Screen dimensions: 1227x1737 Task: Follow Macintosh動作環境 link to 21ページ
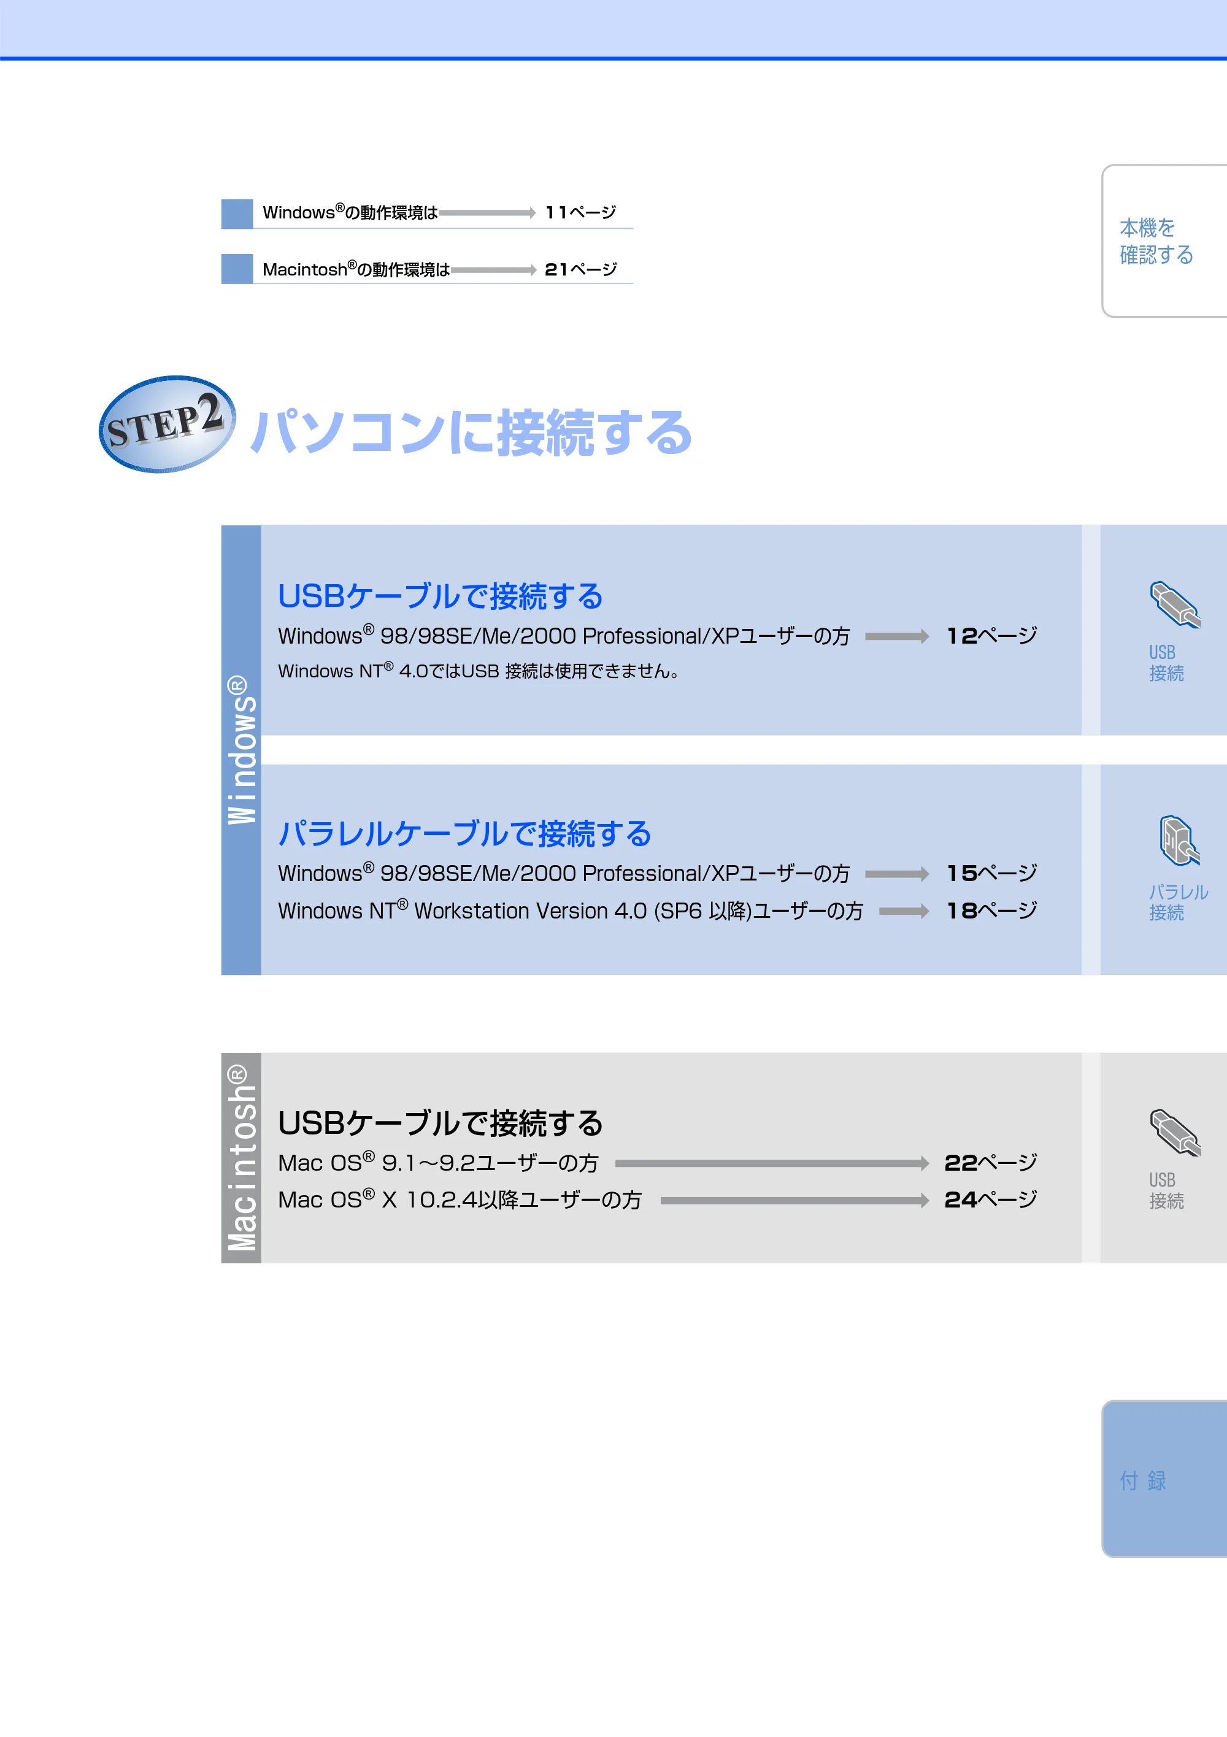(580, 269)
